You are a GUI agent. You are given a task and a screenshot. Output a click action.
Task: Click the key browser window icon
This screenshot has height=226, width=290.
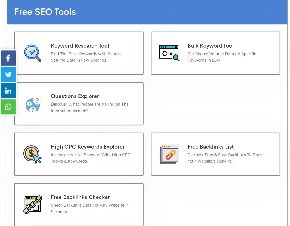pos(169,53)
